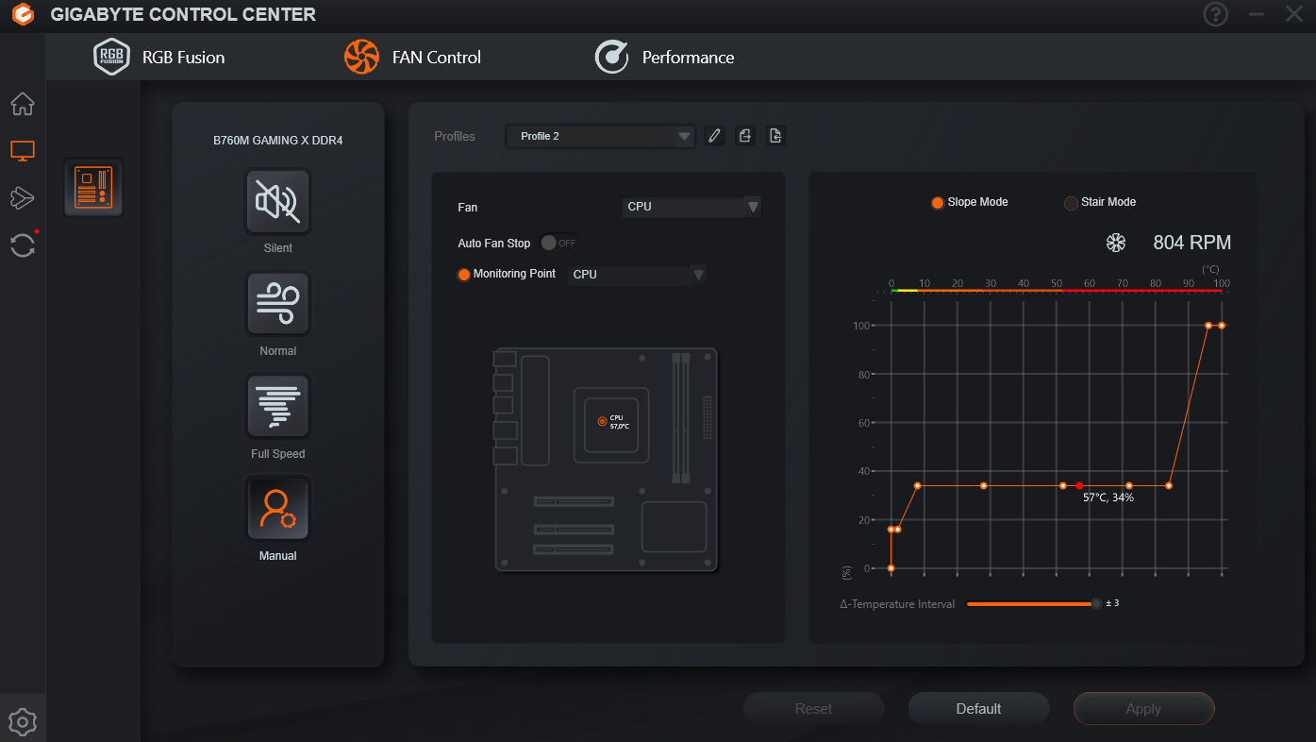Click the Δ-Temperature Interval slider handle

pyautogui.click(x=1095, y=604)
